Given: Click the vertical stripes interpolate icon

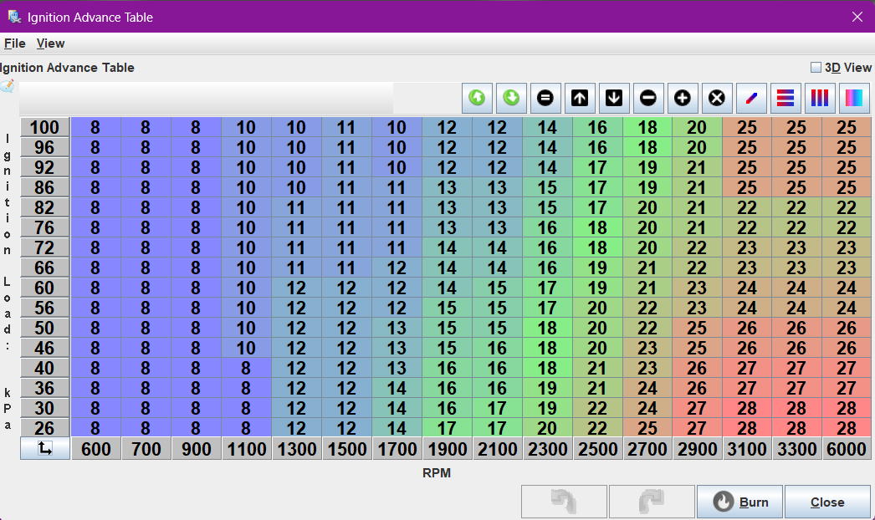Looking at the screenshot, I should [820, 98].
